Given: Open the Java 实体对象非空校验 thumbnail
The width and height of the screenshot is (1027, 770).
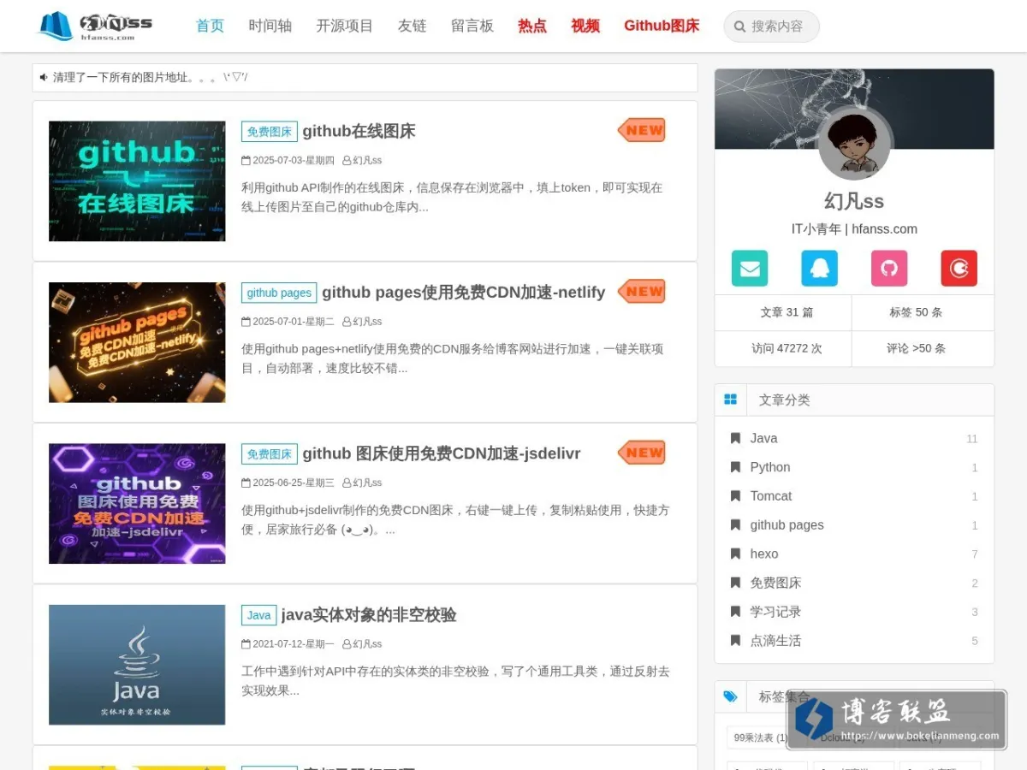Looking at the screenshot, I should click(x=137, y=665).
